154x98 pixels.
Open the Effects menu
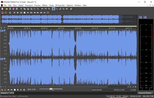tap(45, 5)
